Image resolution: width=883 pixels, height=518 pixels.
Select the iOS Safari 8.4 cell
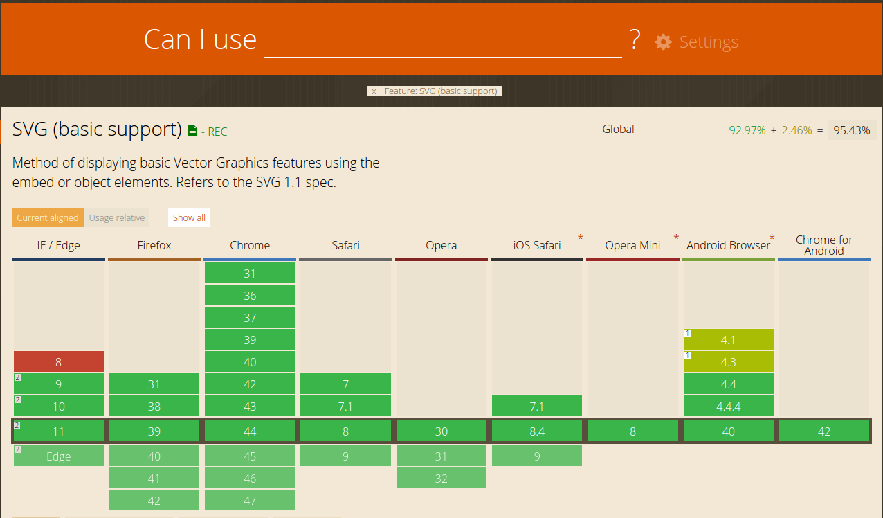coord(537,431)
